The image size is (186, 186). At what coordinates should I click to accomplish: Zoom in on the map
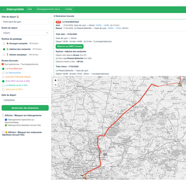pyautogui.click(x=55, y=80)
